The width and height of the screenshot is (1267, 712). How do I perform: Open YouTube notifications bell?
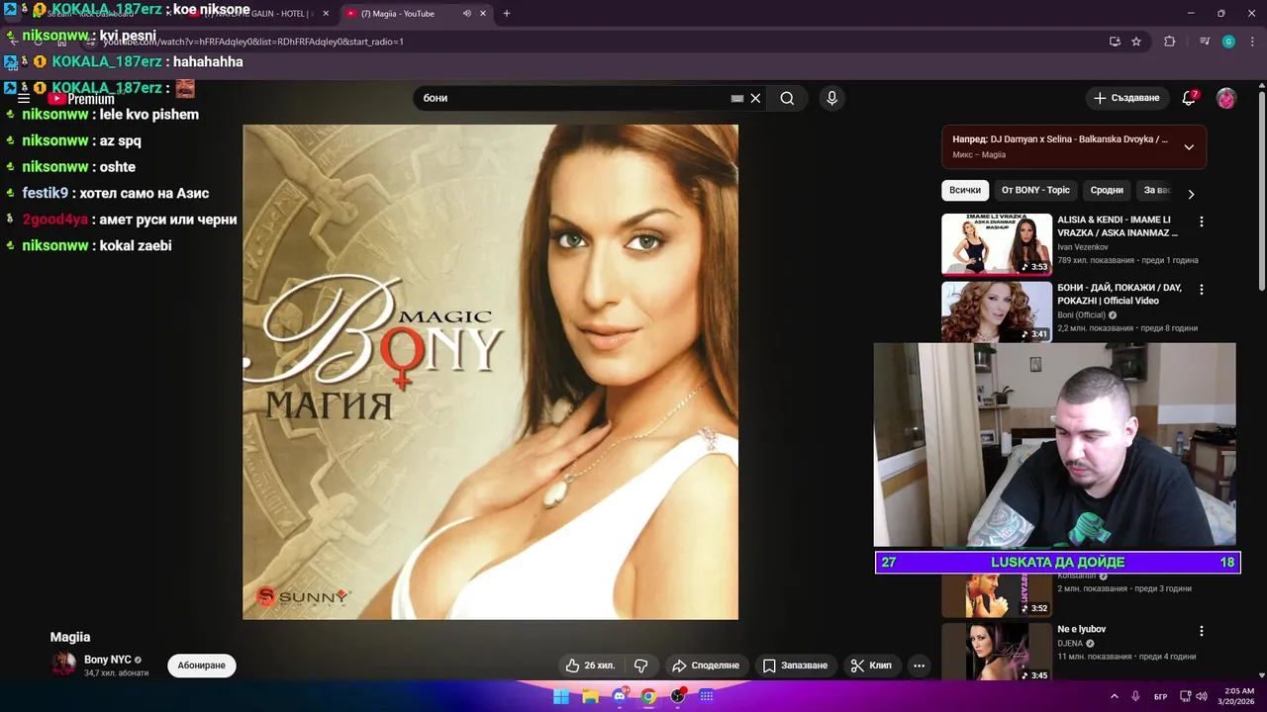(x=1189, y=98)
